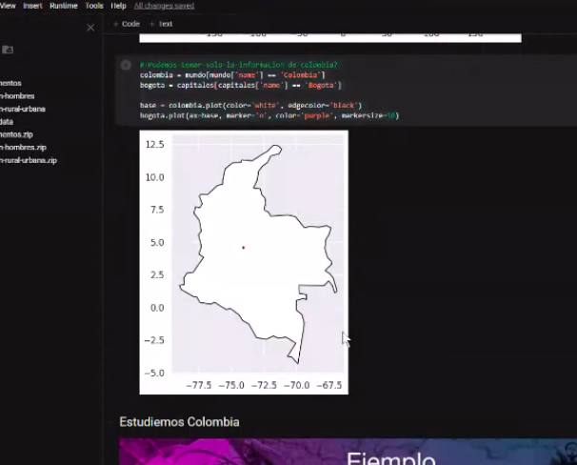Open the Insert menu
Screen dimensions: 577x465
32,6
